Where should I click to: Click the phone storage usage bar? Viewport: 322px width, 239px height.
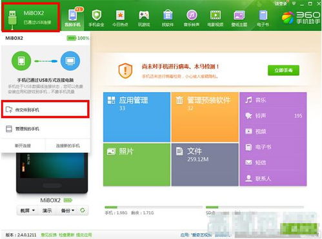154,207
